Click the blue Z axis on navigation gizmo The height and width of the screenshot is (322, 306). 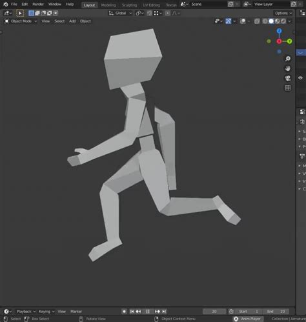tap(279, 31)
